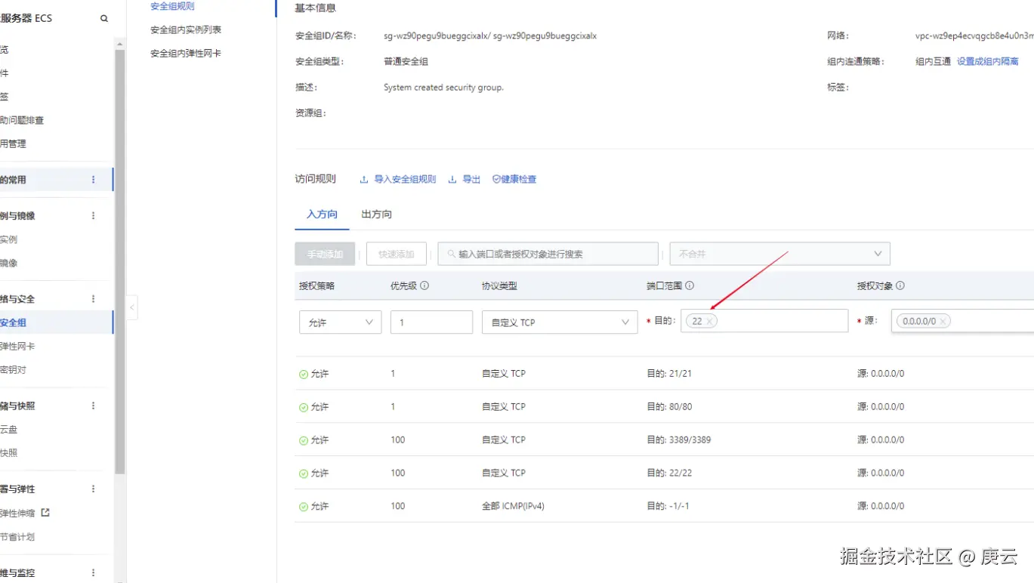Open the more-options dots next to 络与安全
The height and width of the screenshot is (583, 1034).
(94, 299)
